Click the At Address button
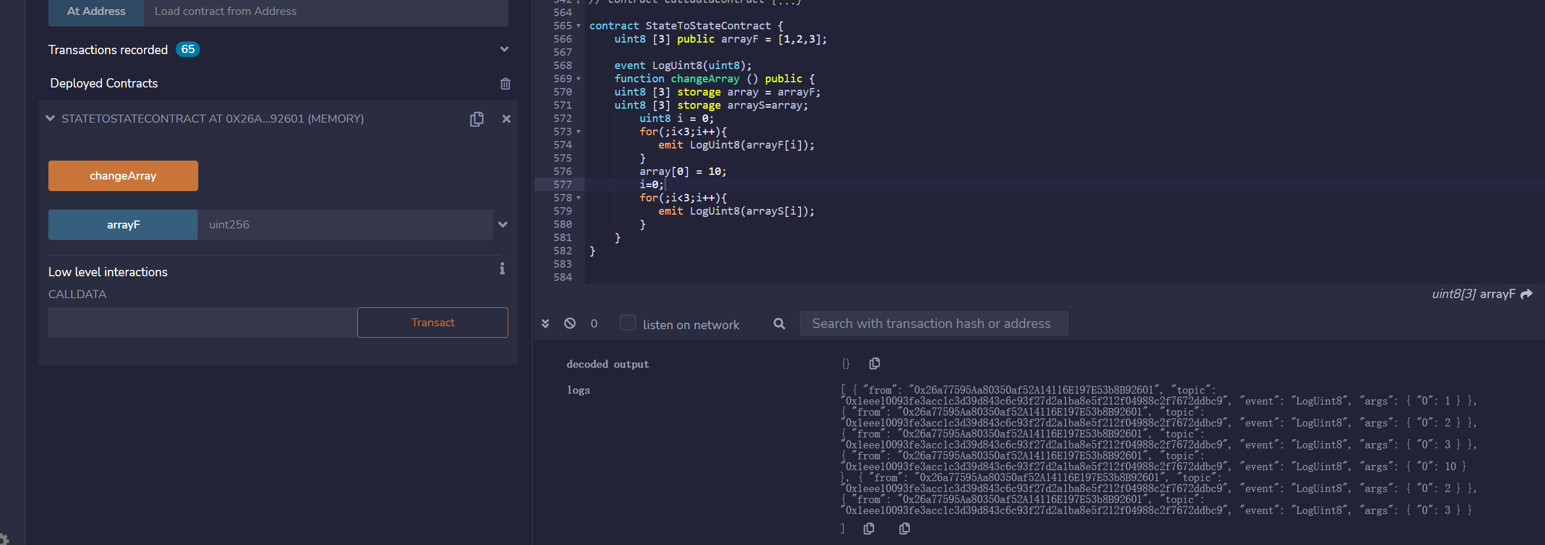 pos(96,12)
